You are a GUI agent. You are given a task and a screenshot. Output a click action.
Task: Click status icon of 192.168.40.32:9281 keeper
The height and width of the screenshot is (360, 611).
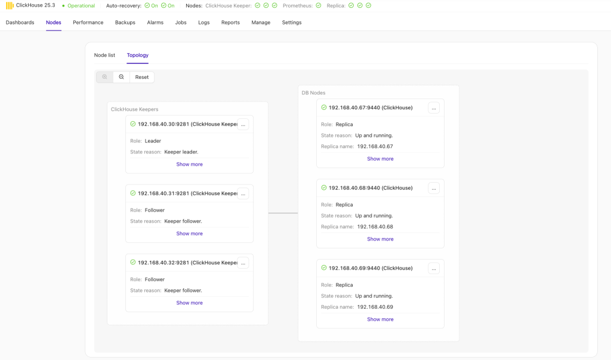click(133, 263)
